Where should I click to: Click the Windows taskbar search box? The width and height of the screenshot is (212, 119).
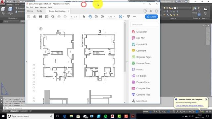30,116
